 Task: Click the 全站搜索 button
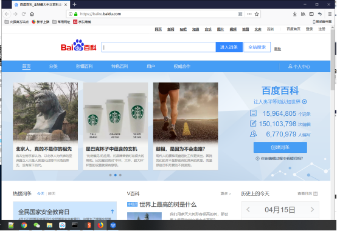[257, 47]
